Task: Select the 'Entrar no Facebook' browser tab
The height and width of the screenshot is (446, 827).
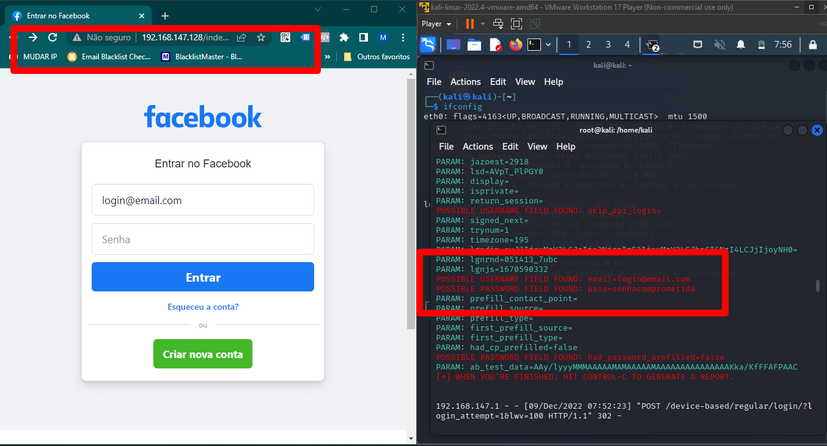Action: click(x=78, y=16)
